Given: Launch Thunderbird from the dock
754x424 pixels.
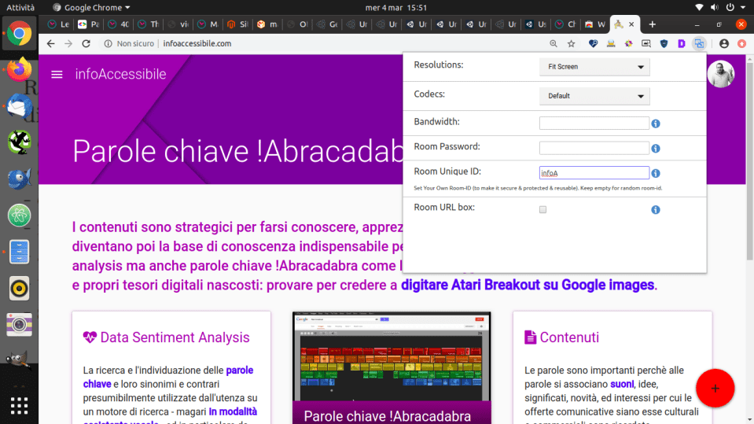Looking at the screenshot, I should click(19, 106).
